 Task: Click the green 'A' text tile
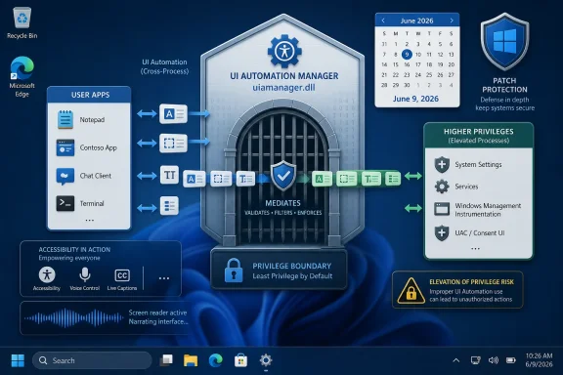pyautogui.click(x=322, y=179)
